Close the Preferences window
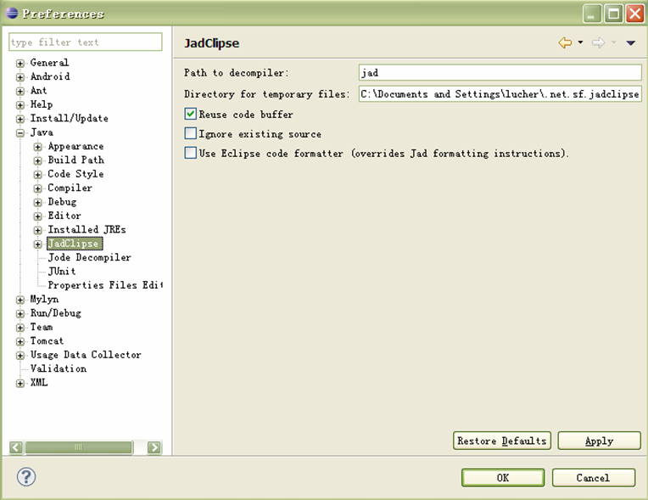This screenshot has height=500, width=648. click(634, 14)
